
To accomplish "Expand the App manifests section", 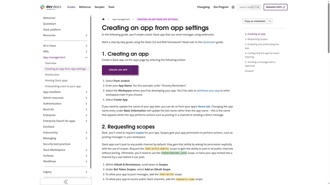I will tap(86, 92).
